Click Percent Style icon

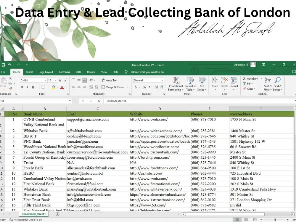(x=144, y=87)
